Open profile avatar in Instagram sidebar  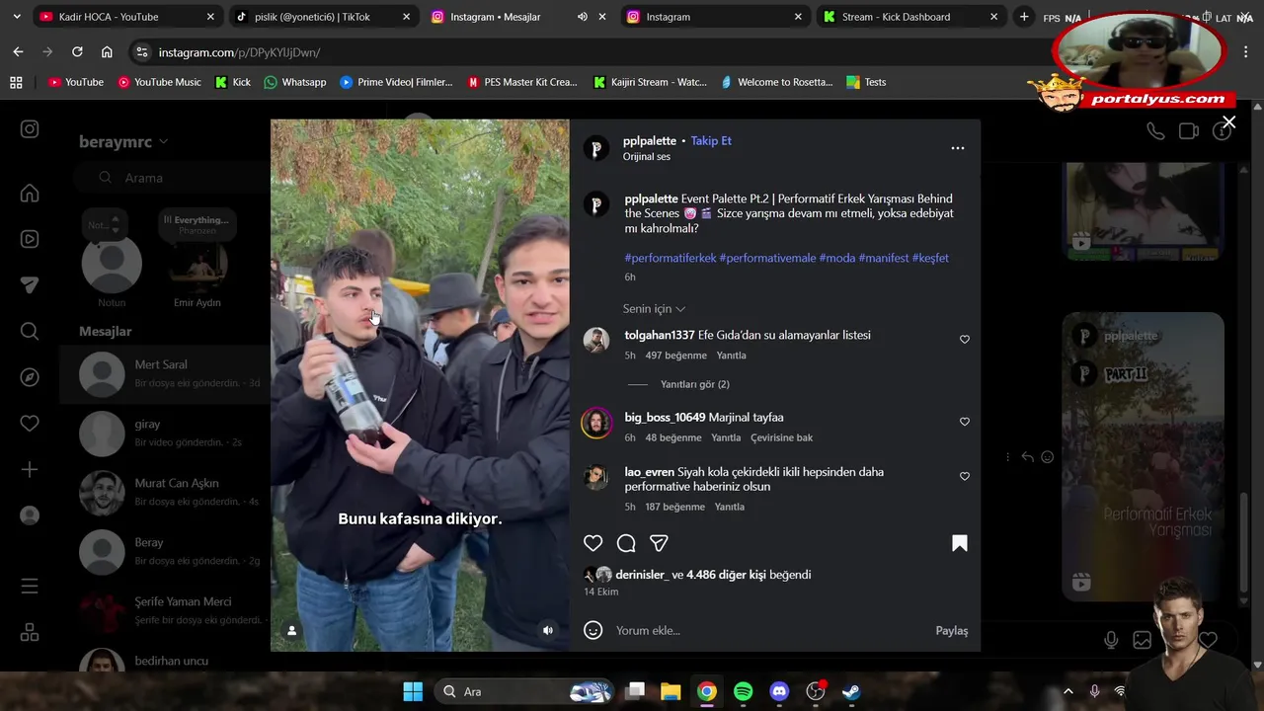point(30,515)
